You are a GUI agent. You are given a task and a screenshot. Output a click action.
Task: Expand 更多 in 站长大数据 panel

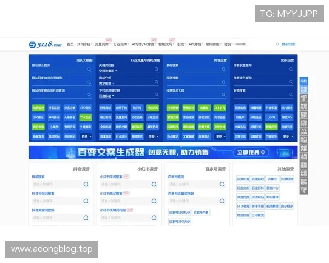point(87,136)
